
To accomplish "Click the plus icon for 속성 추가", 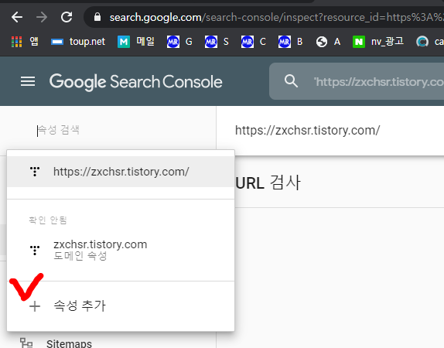I will pos(35,306).
